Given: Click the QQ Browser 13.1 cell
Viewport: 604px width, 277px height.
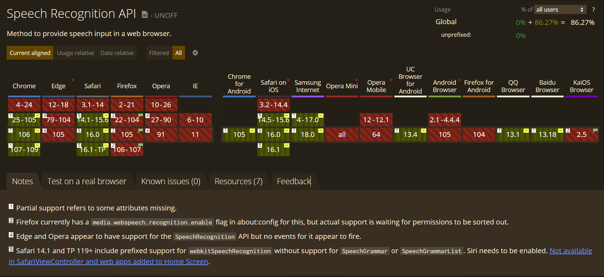Looking at the screenshot, I should pos(513,134).
